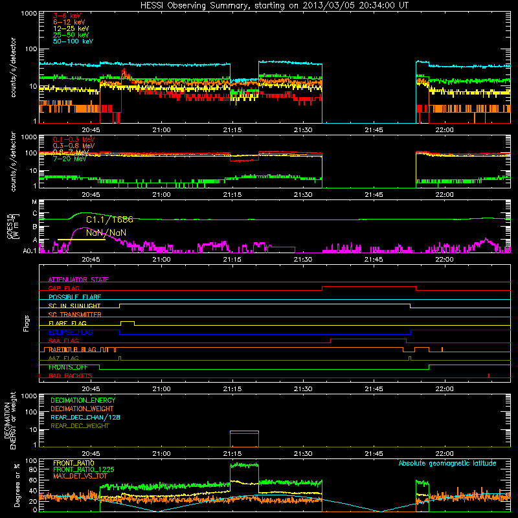Select the SC_IN_SUNLIGHT flag label
The height and width of the screenshot is (518, 518).
point(74,306)
